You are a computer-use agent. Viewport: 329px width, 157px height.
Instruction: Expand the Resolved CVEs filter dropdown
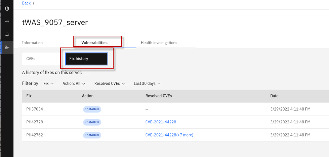coord(110,84)
